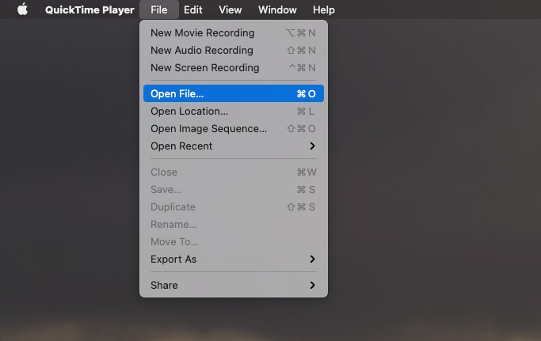541x341 pixels.
Task: Click the highlighted Open File… item
Action: click(x=234, y=93)
